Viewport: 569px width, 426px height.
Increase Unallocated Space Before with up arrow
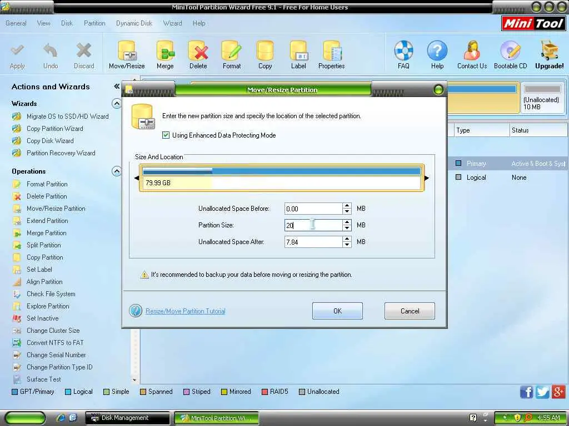(347, 206)
